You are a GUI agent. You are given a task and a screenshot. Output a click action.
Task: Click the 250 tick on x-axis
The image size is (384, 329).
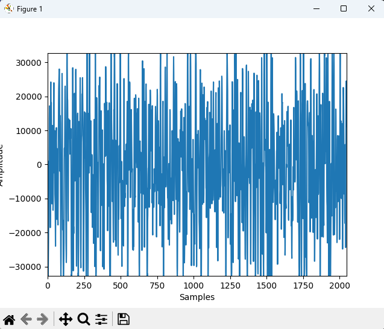(x=84, y=285)
